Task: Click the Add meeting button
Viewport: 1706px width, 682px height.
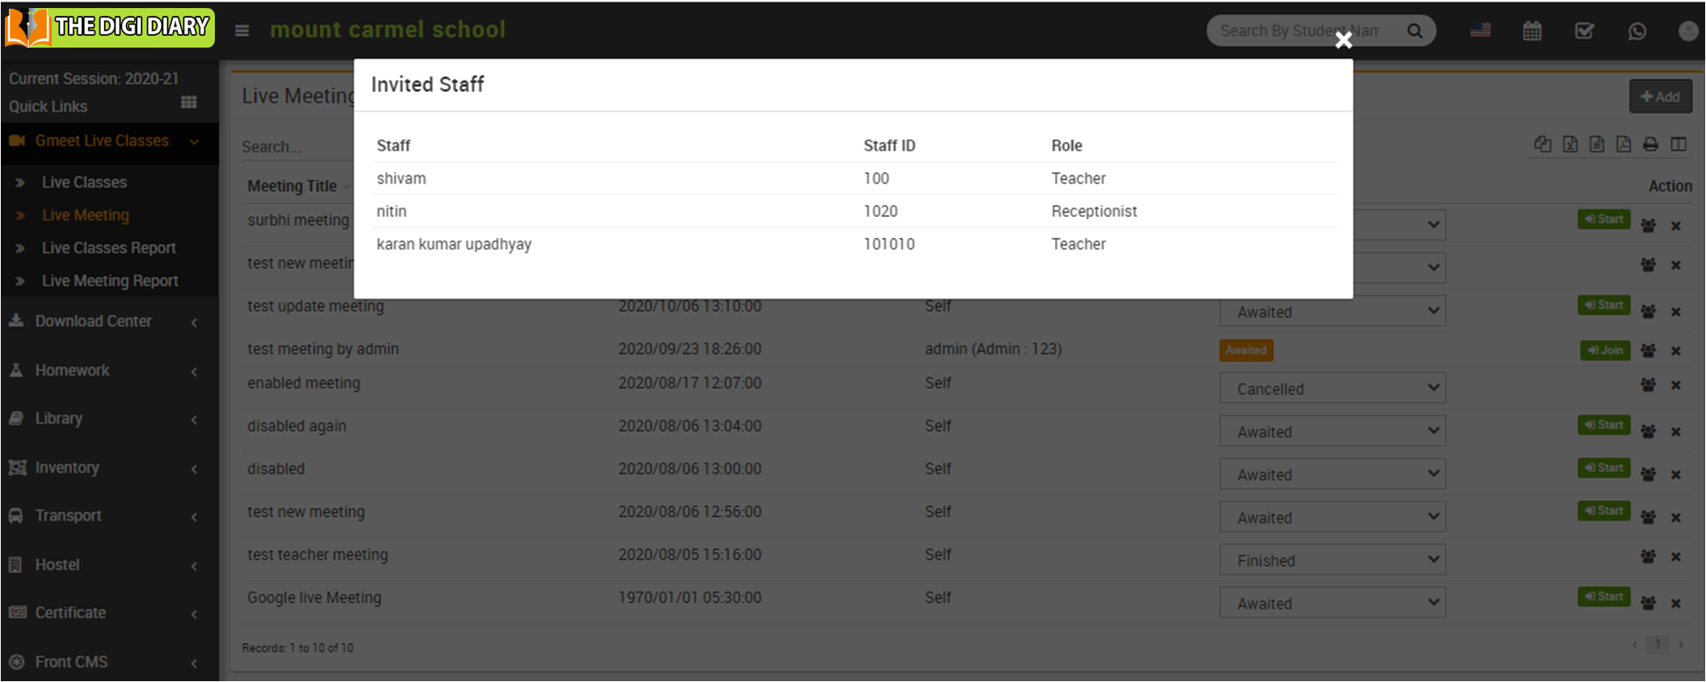Action: 1660,97
